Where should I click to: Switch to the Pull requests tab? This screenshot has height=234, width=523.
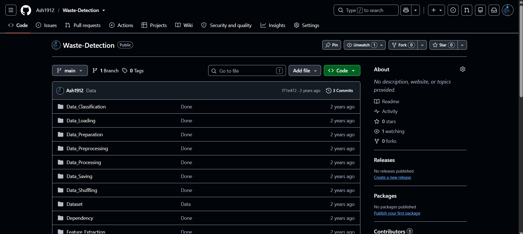(x=83, y=25)
